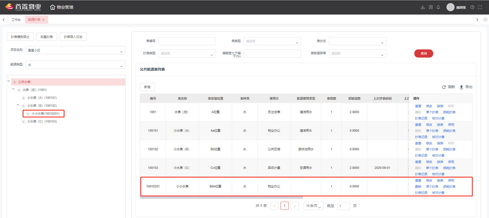This screenshot has width=489, height=218.
Task: Collapse the 水表（总）(1001) node arrow
Action: (x=13, y=89)
